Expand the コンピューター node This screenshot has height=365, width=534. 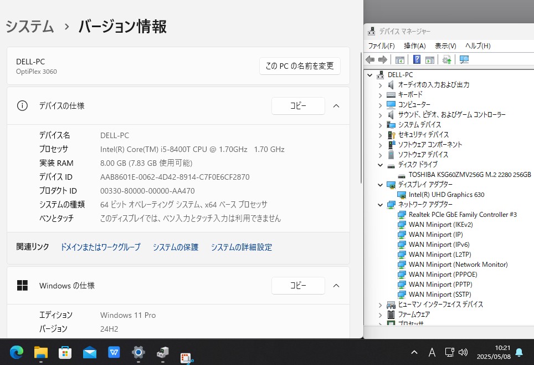coord(381,105)
